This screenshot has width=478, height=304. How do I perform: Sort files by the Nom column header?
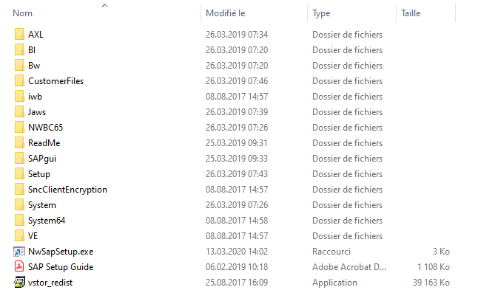click(x=23, y=13)
